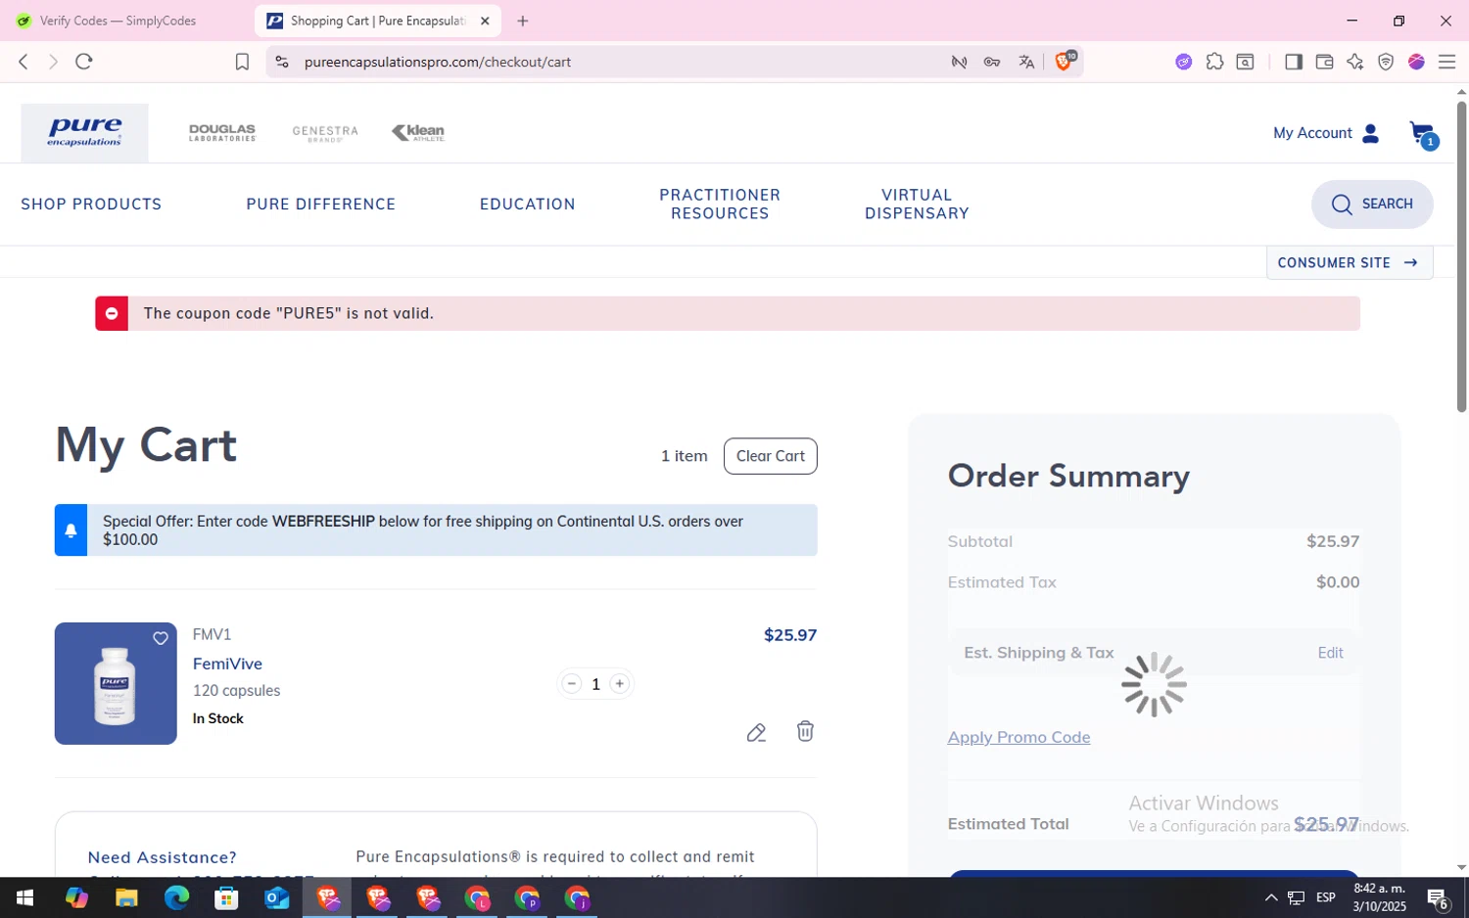The height and width of the screenshot is (918, 1469).
Task: Open the Brave Shields lion icon
Action: [x=1064, y=62]
